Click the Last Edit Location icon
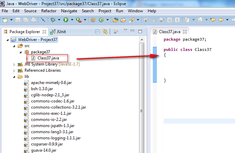Screen dimensions: 235x153 213,20
